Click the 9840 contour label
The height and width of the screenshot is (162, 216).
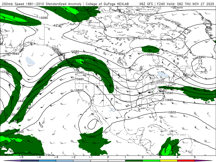tap(170, 39)
